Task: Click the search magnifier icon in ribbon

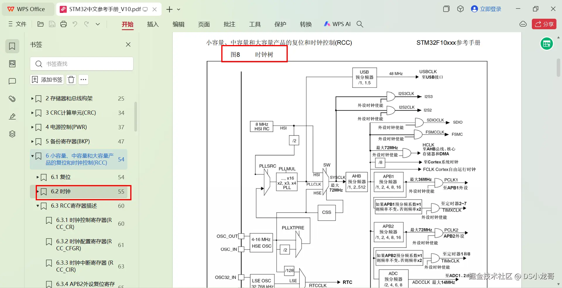Action: [360, 24]
